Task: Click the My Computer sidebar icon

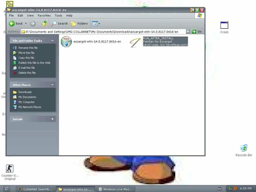Action: (x=15, y=102)
